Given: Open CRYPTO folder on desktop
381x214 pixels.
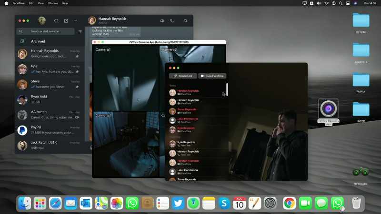Looking at the screenshot, I should click(x=361, y=23).
